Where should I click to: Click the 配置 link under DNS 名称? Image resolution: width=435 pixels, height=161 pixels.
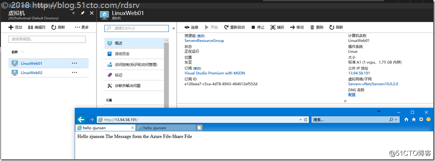(x=352, y=95)
